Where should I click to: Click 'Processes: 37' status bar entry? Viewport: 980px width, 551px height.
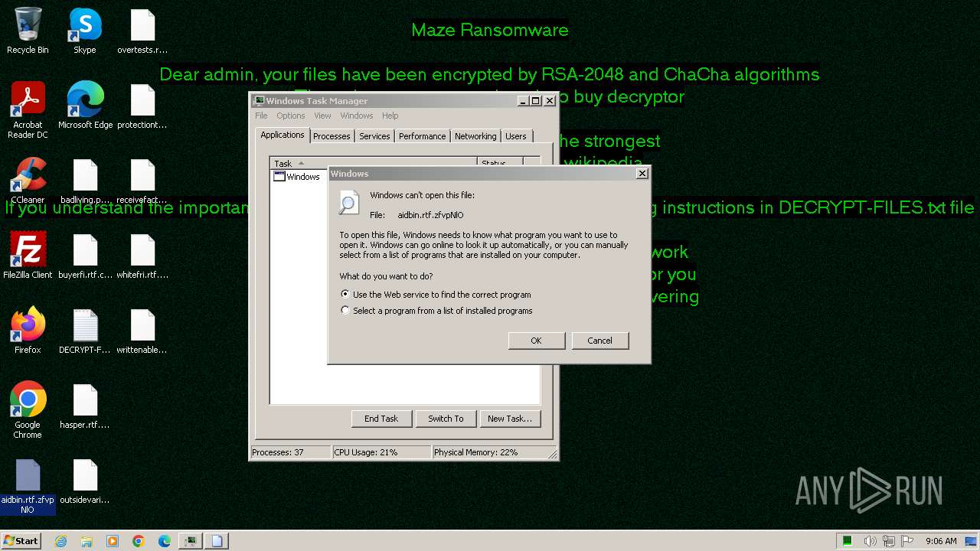[x=290, y=452]
